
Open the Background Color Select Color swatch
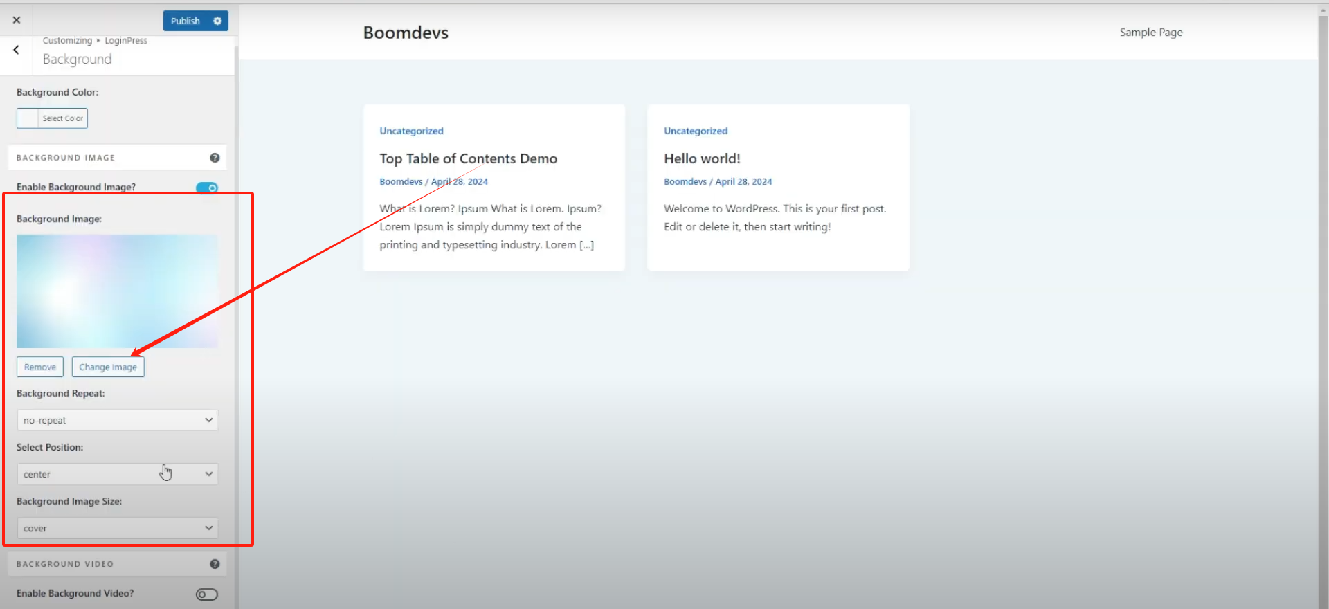[52, 118]
